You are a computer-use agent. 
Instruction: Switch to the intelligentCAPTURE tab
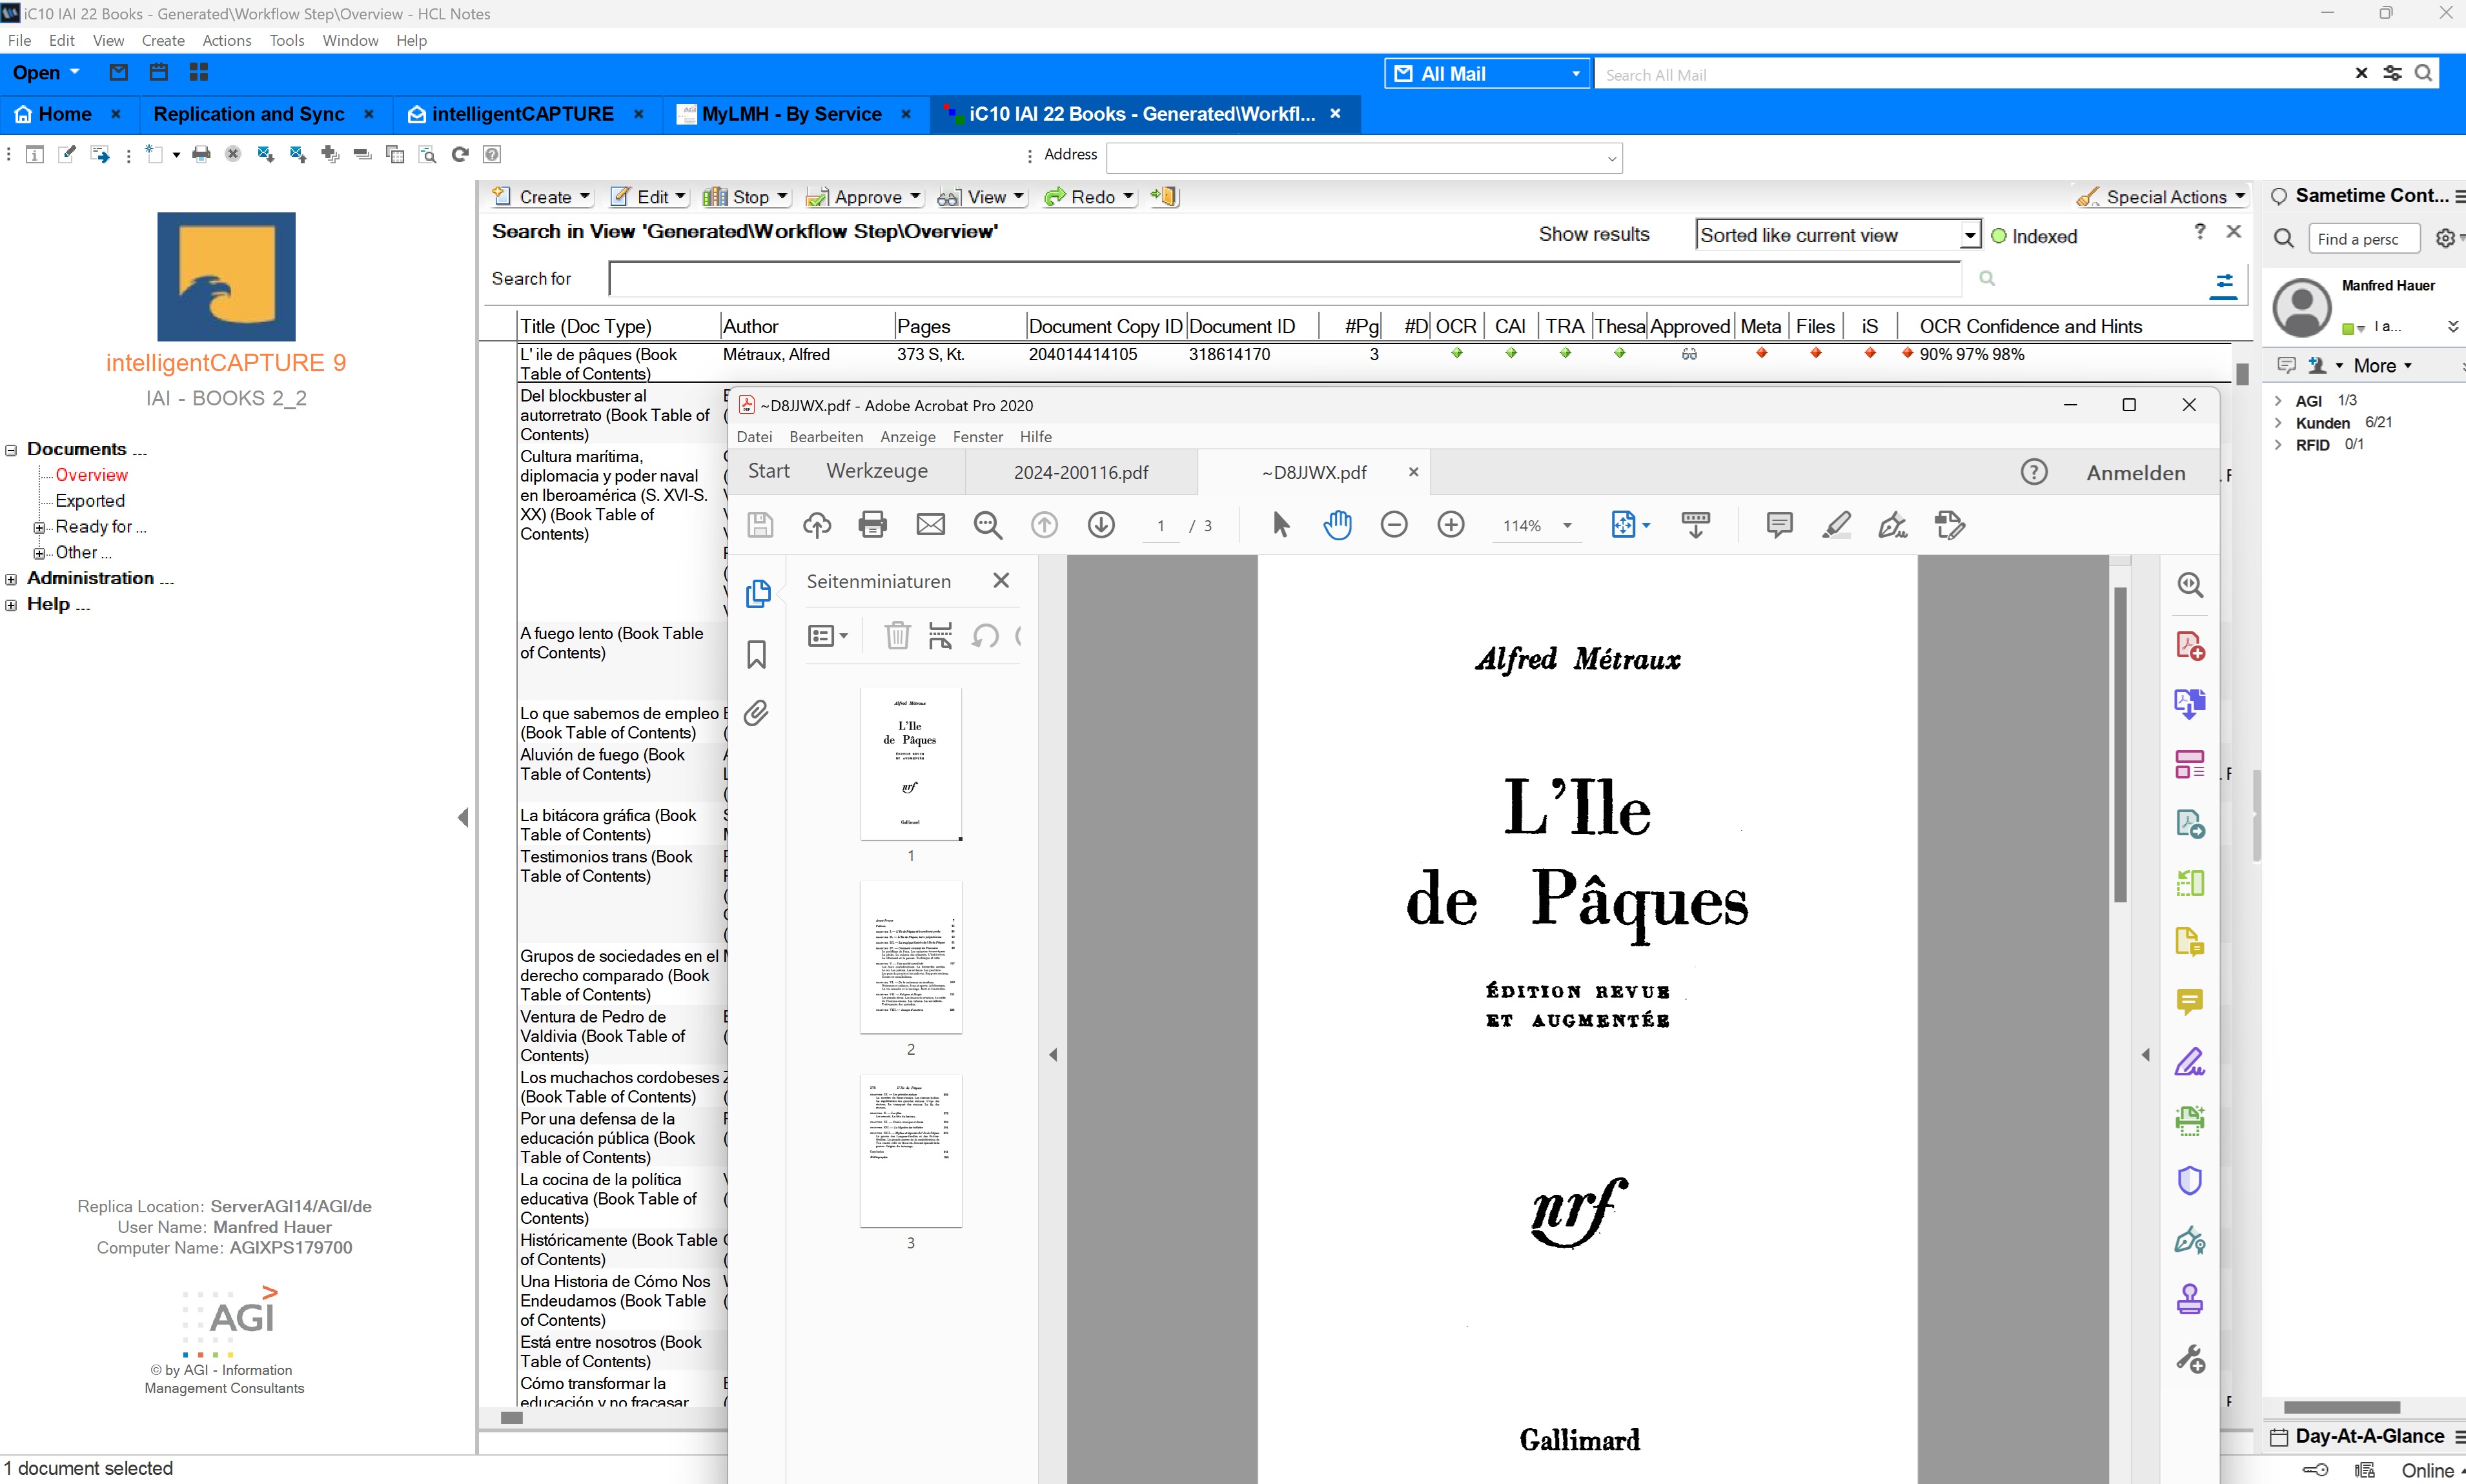click(x=523, y=114)
